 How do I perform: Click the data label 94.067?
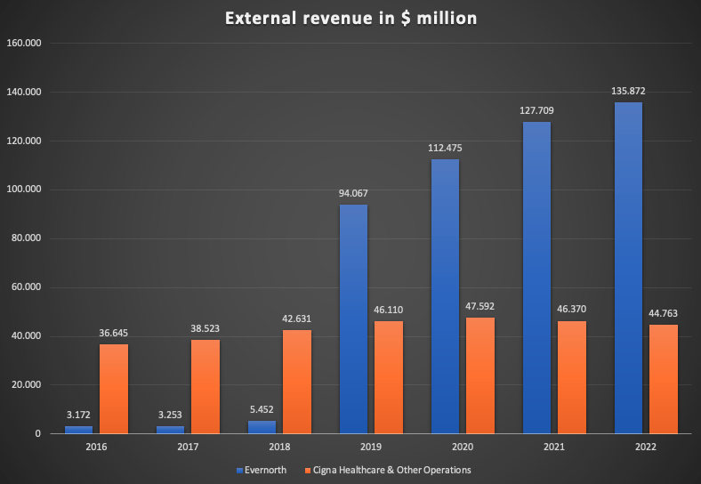click(x=354, y=193)
